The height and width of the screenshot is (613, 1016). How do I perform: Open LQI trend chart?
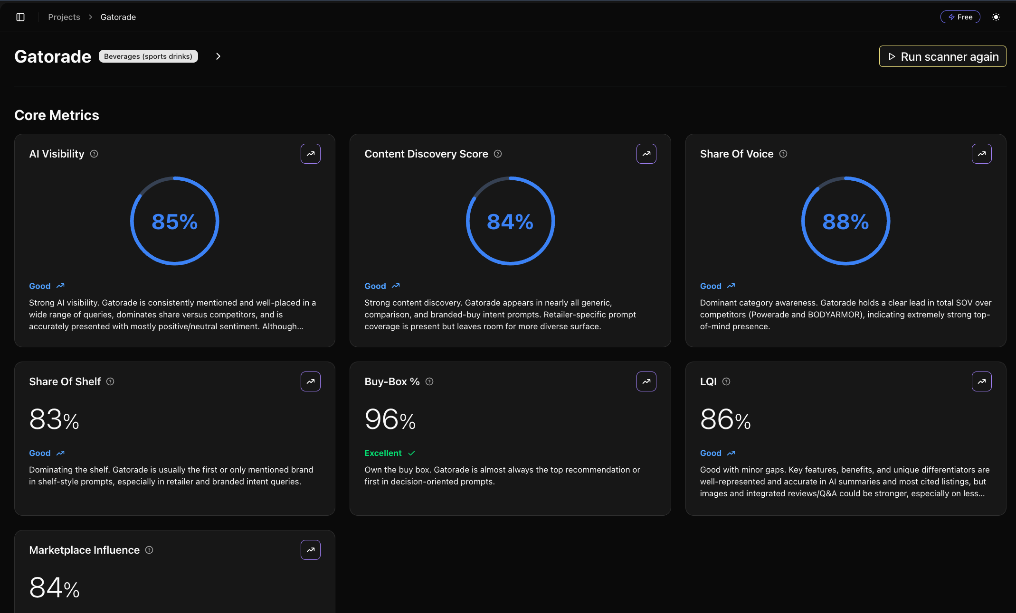(982, 381)
